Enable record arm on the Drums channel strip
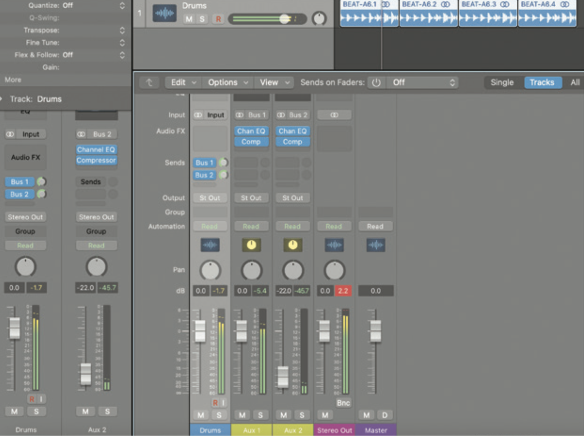The height and width of the screenshot is (436, 584). 214,402
